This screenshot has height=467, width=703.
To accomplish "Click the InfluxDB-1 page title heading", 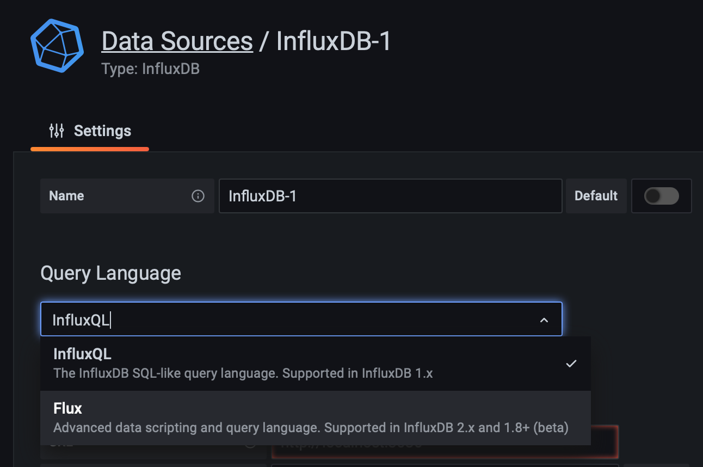I will [x=334, y=41].
